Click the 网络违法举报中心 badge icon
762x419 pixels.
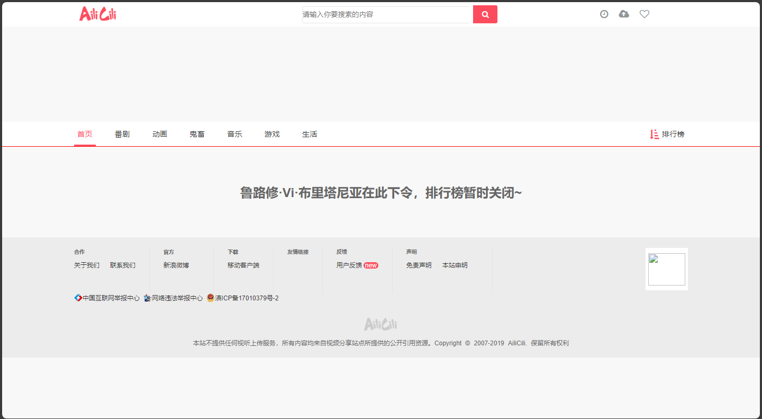coord(147,298)
